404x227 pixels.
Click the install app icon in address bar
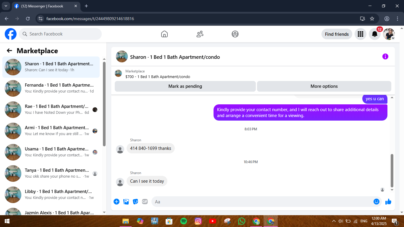point(362,19)
